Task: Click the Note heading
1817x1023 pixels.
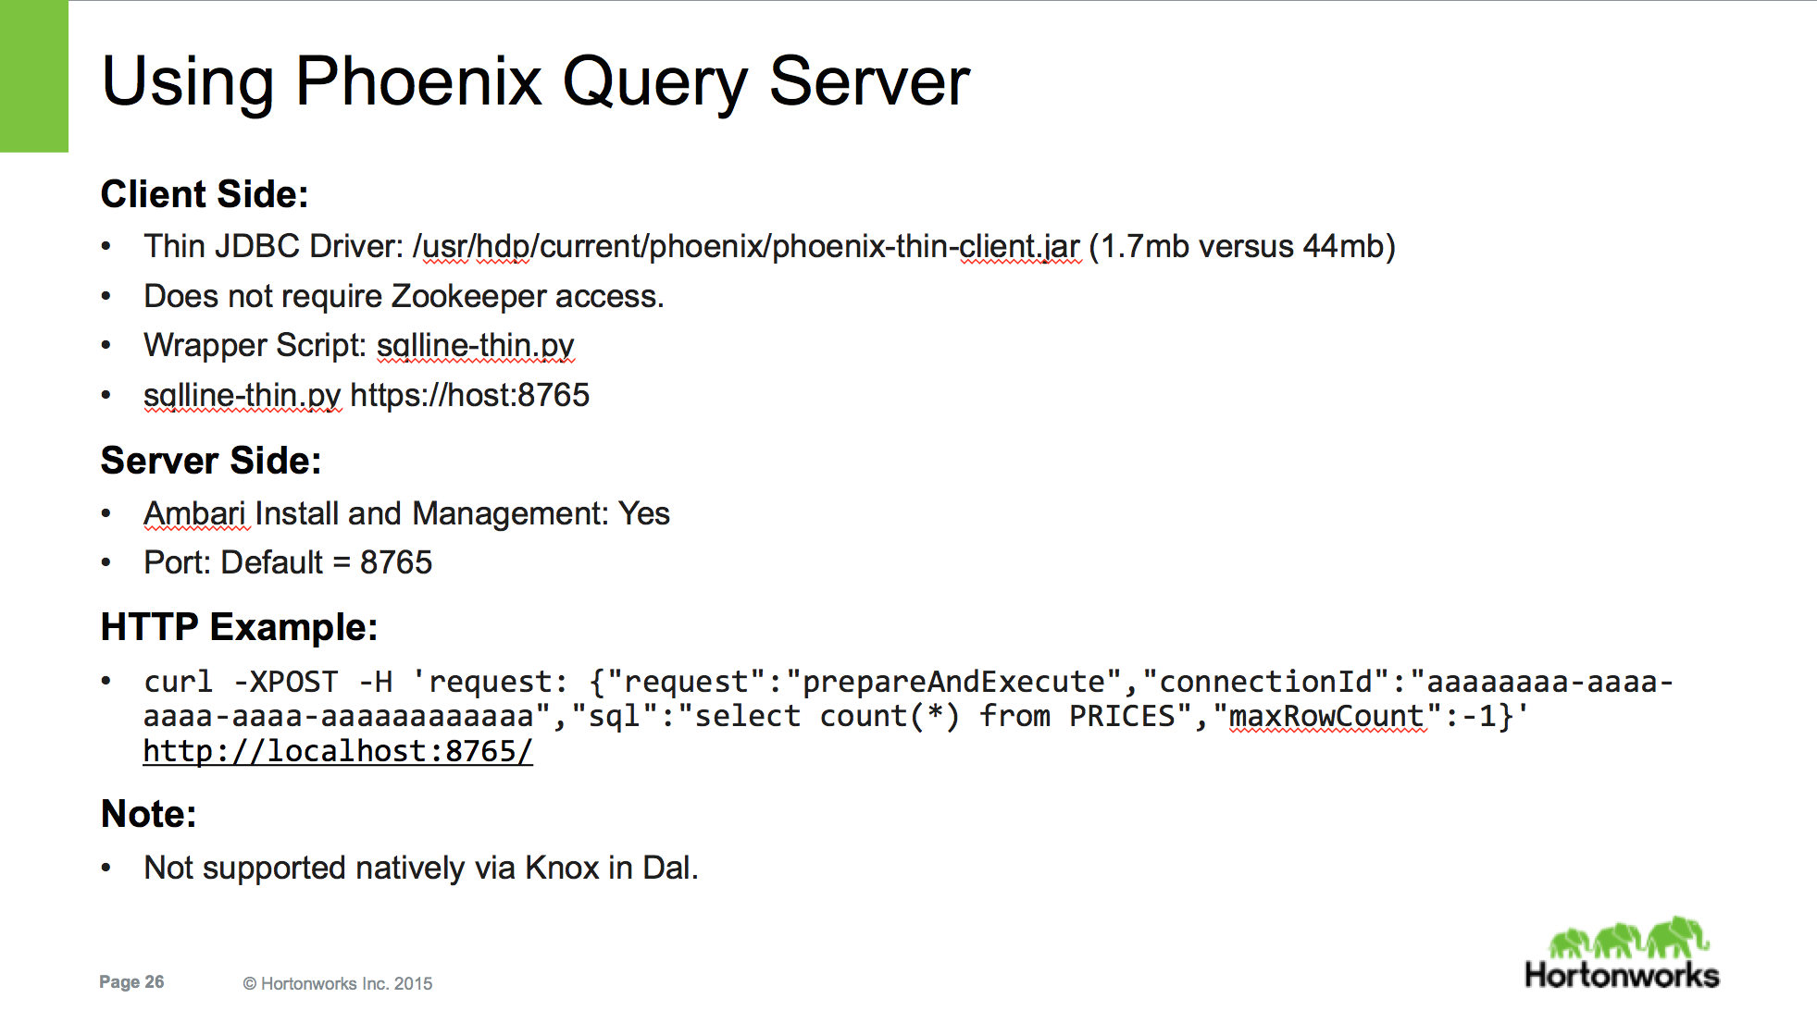Action: point(148,812)
